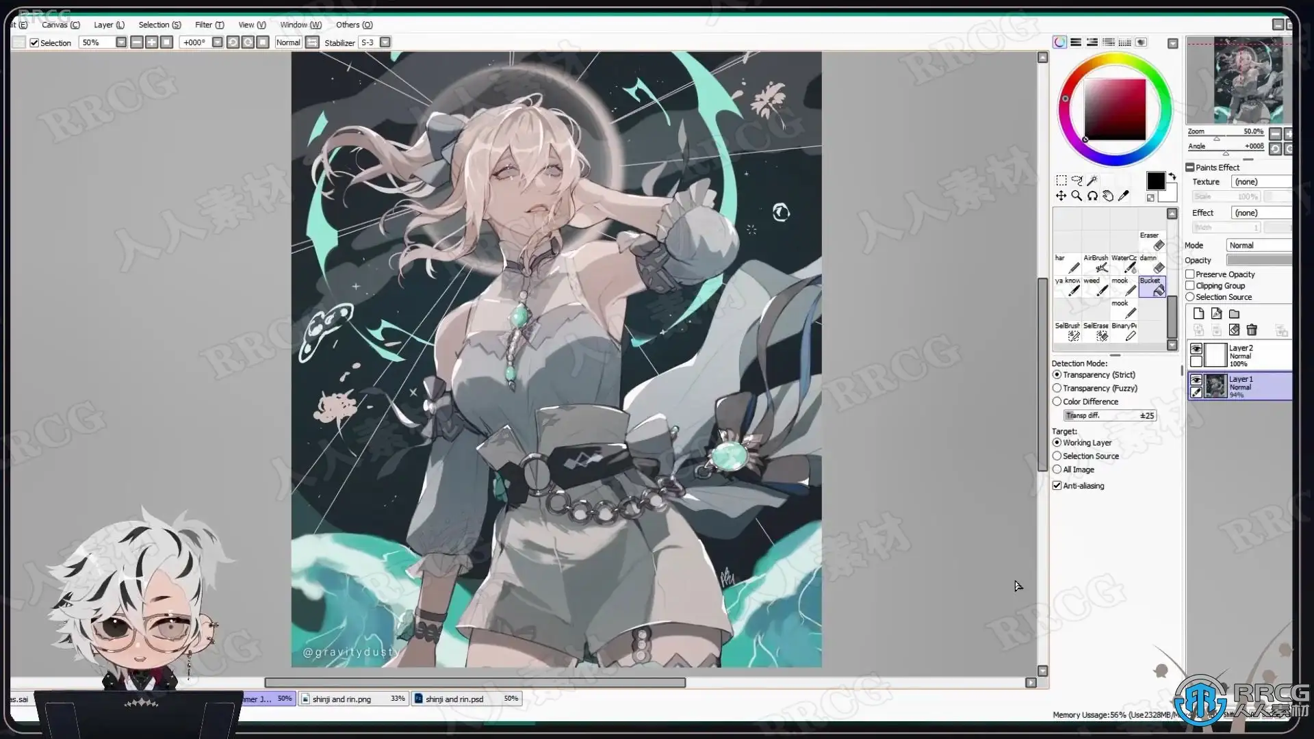Open the Texture dropdown

[1261, 182]
